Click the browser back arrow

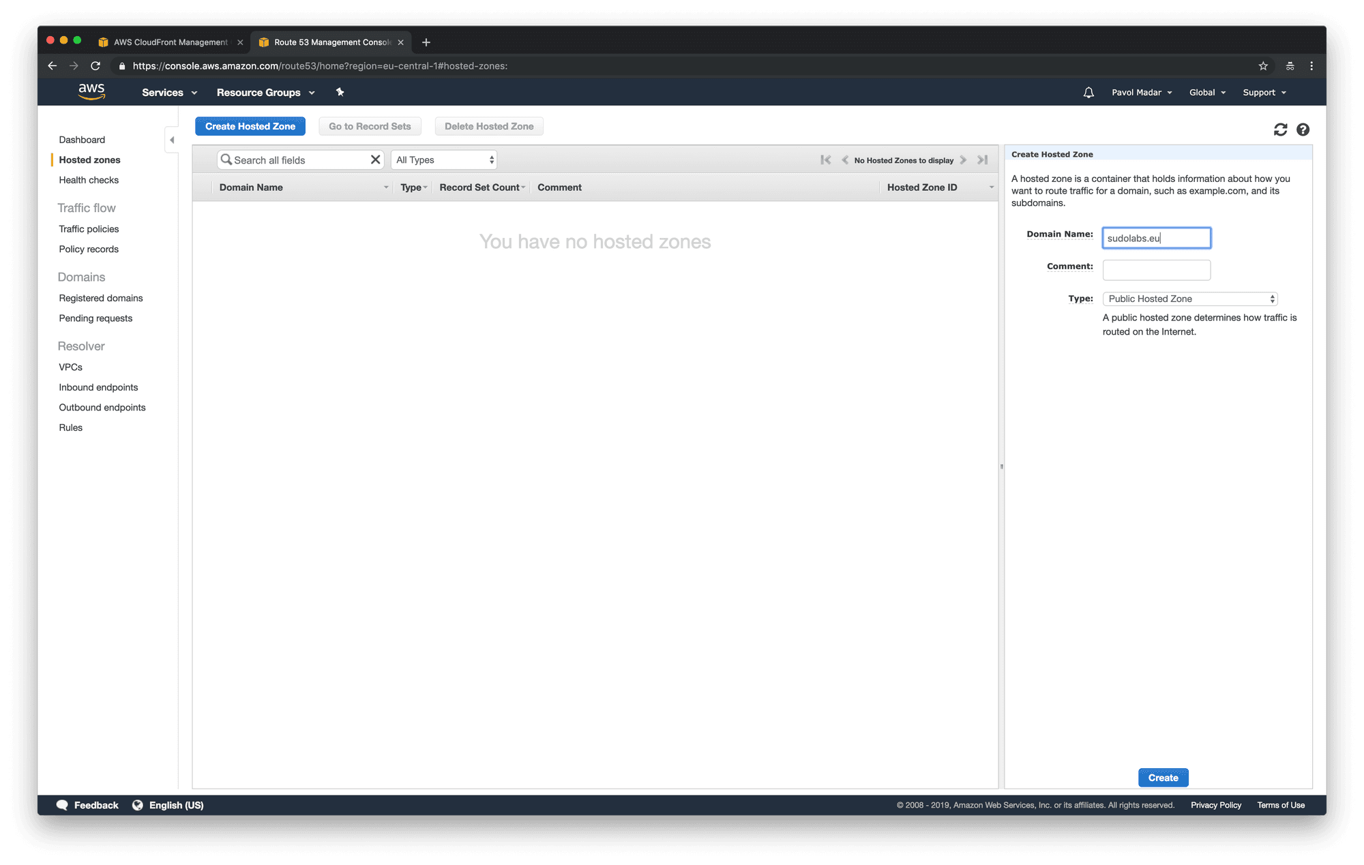tap(52, 65)
